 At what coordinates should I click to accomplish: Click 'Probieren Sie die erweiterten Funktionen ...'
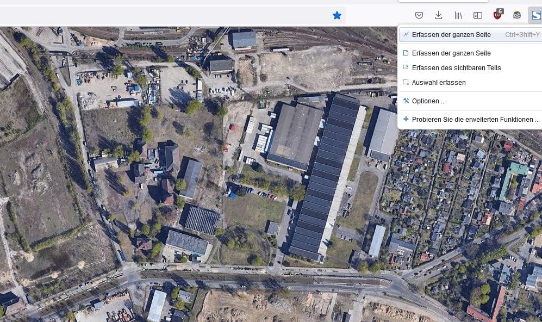pos(475,120)
